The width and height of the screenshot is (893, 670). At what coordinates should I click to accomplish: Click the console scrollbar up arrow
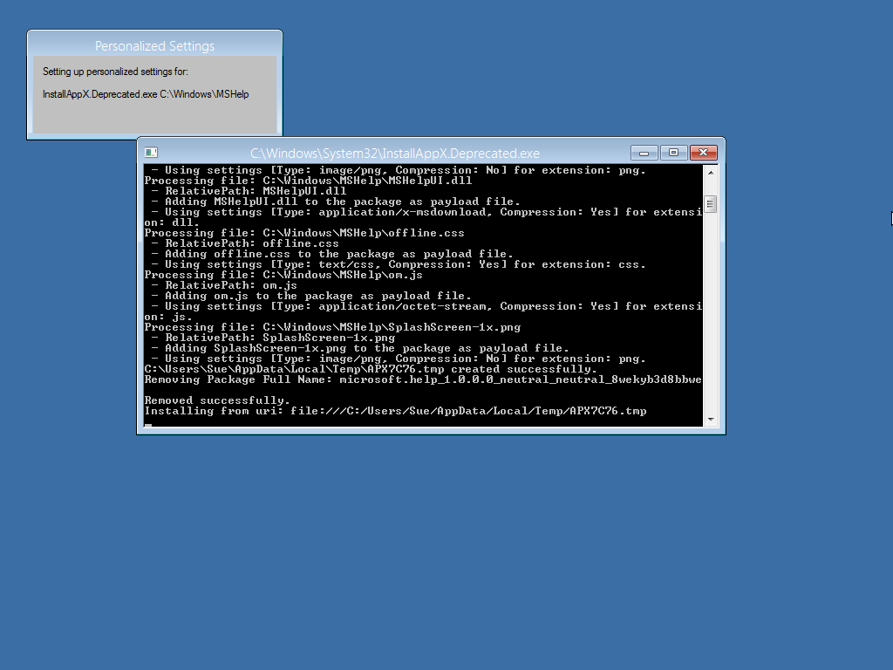click(710, 172)
